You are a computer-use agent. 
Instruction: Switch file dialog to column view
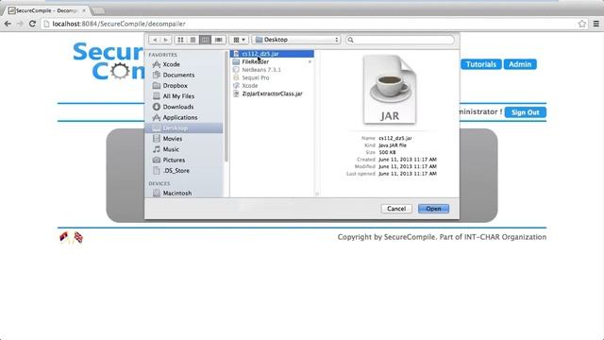pos(206,40)
